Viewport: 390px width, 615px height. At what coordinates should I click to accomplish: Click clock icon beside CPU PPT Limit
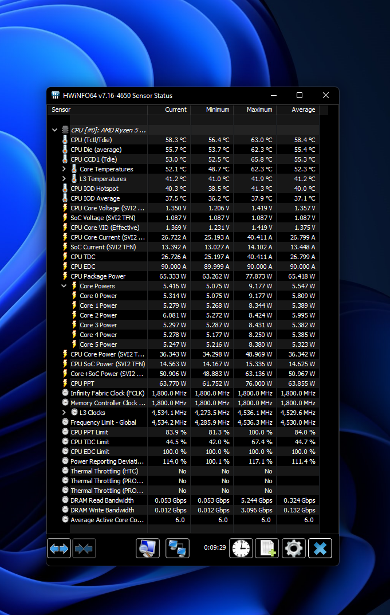tap(65, 432)
